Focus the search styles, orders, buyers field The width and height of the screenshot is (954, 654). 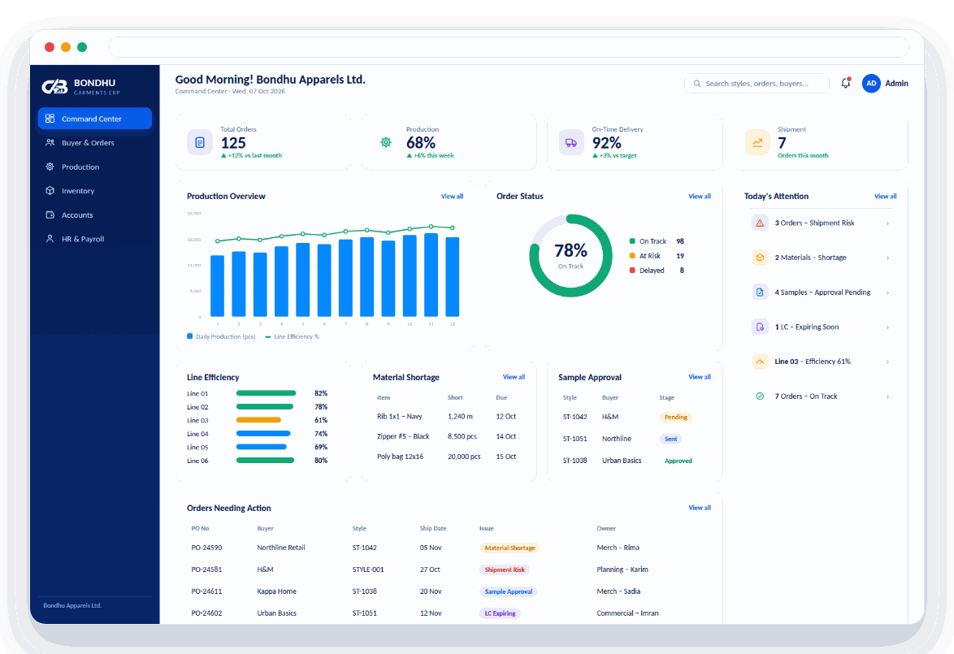(x=757, y=84)
